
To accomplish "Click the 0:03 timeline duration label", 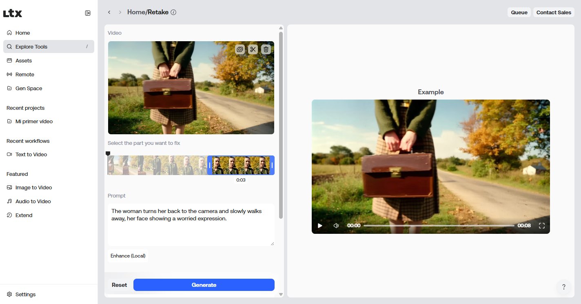I will tap(241, 180).
